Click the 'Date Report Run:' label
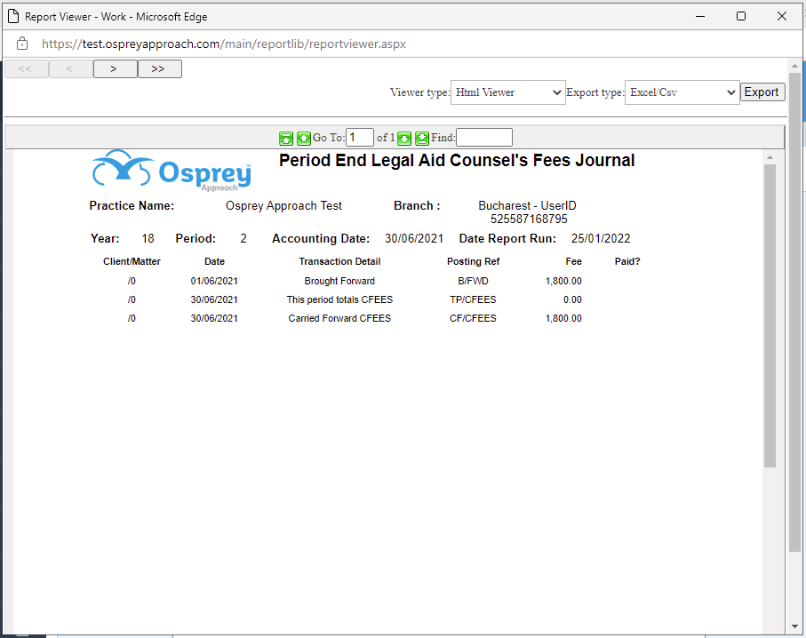 coord(507,238)
